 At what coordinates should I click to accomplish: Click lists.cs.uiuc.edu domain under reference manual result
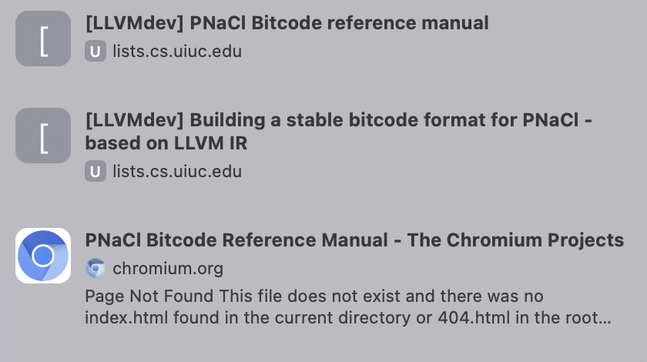tap(177, 52)
